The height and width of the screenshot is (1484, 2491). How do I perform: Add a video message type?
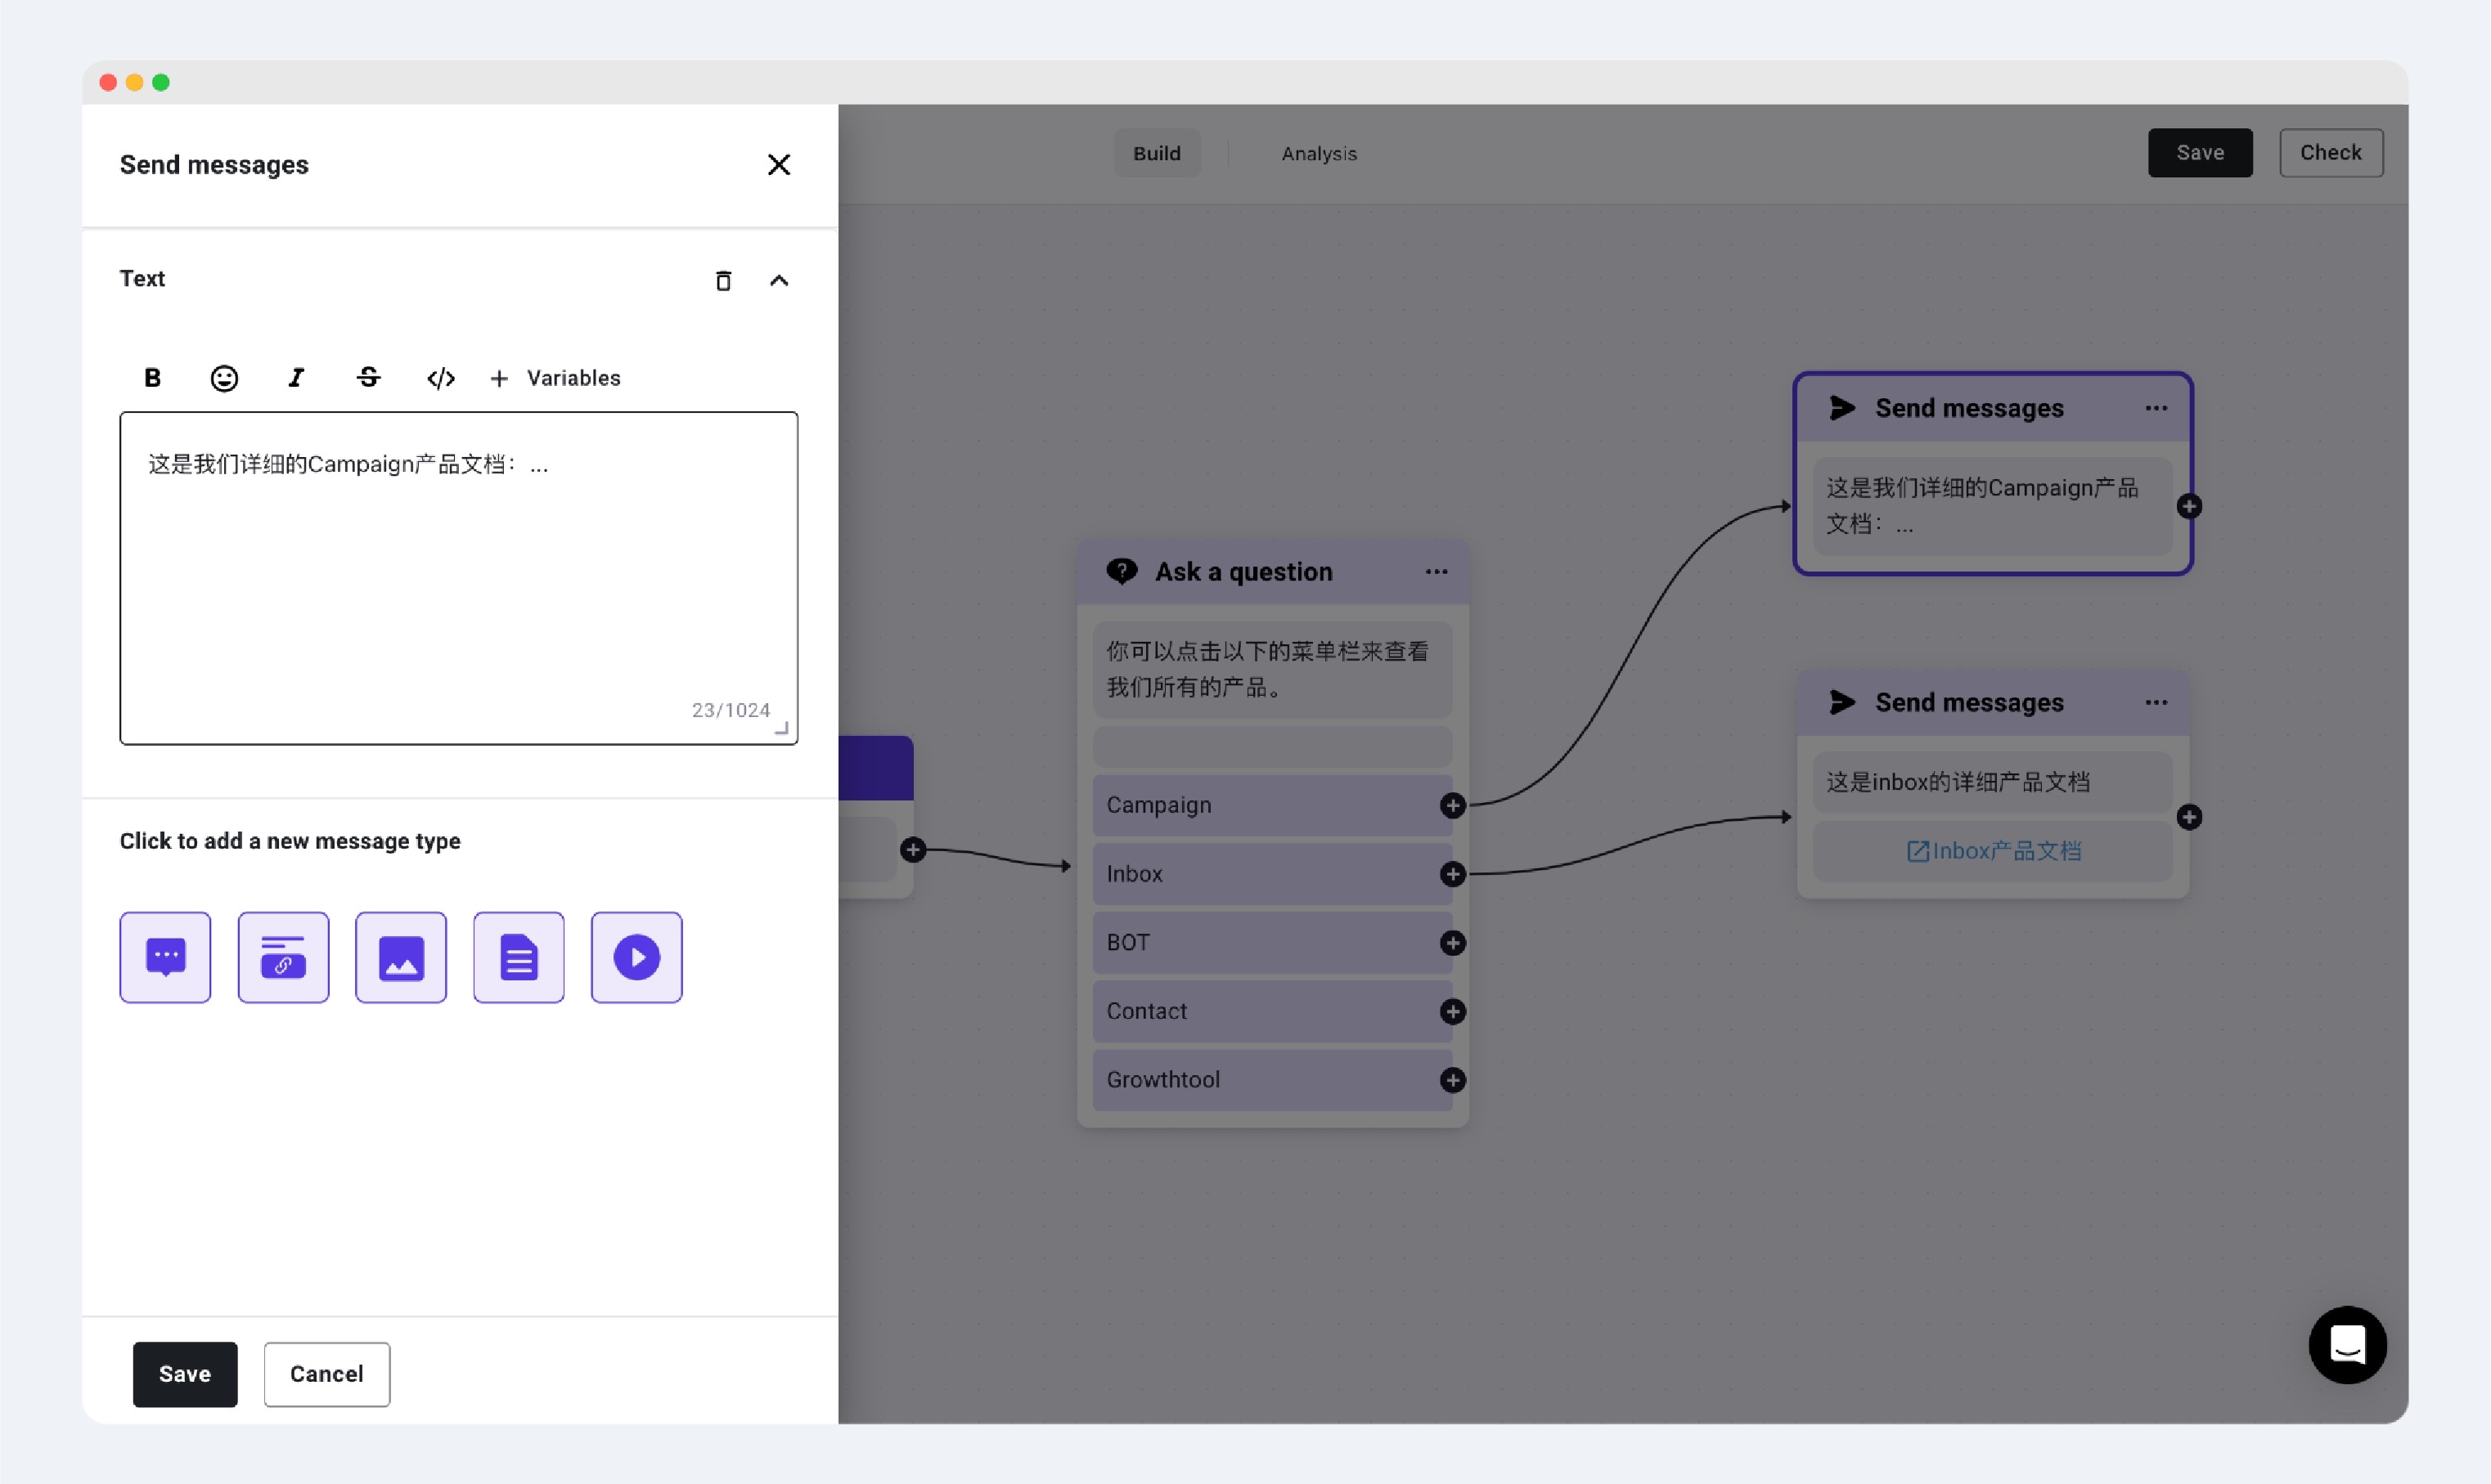[636, 957]
